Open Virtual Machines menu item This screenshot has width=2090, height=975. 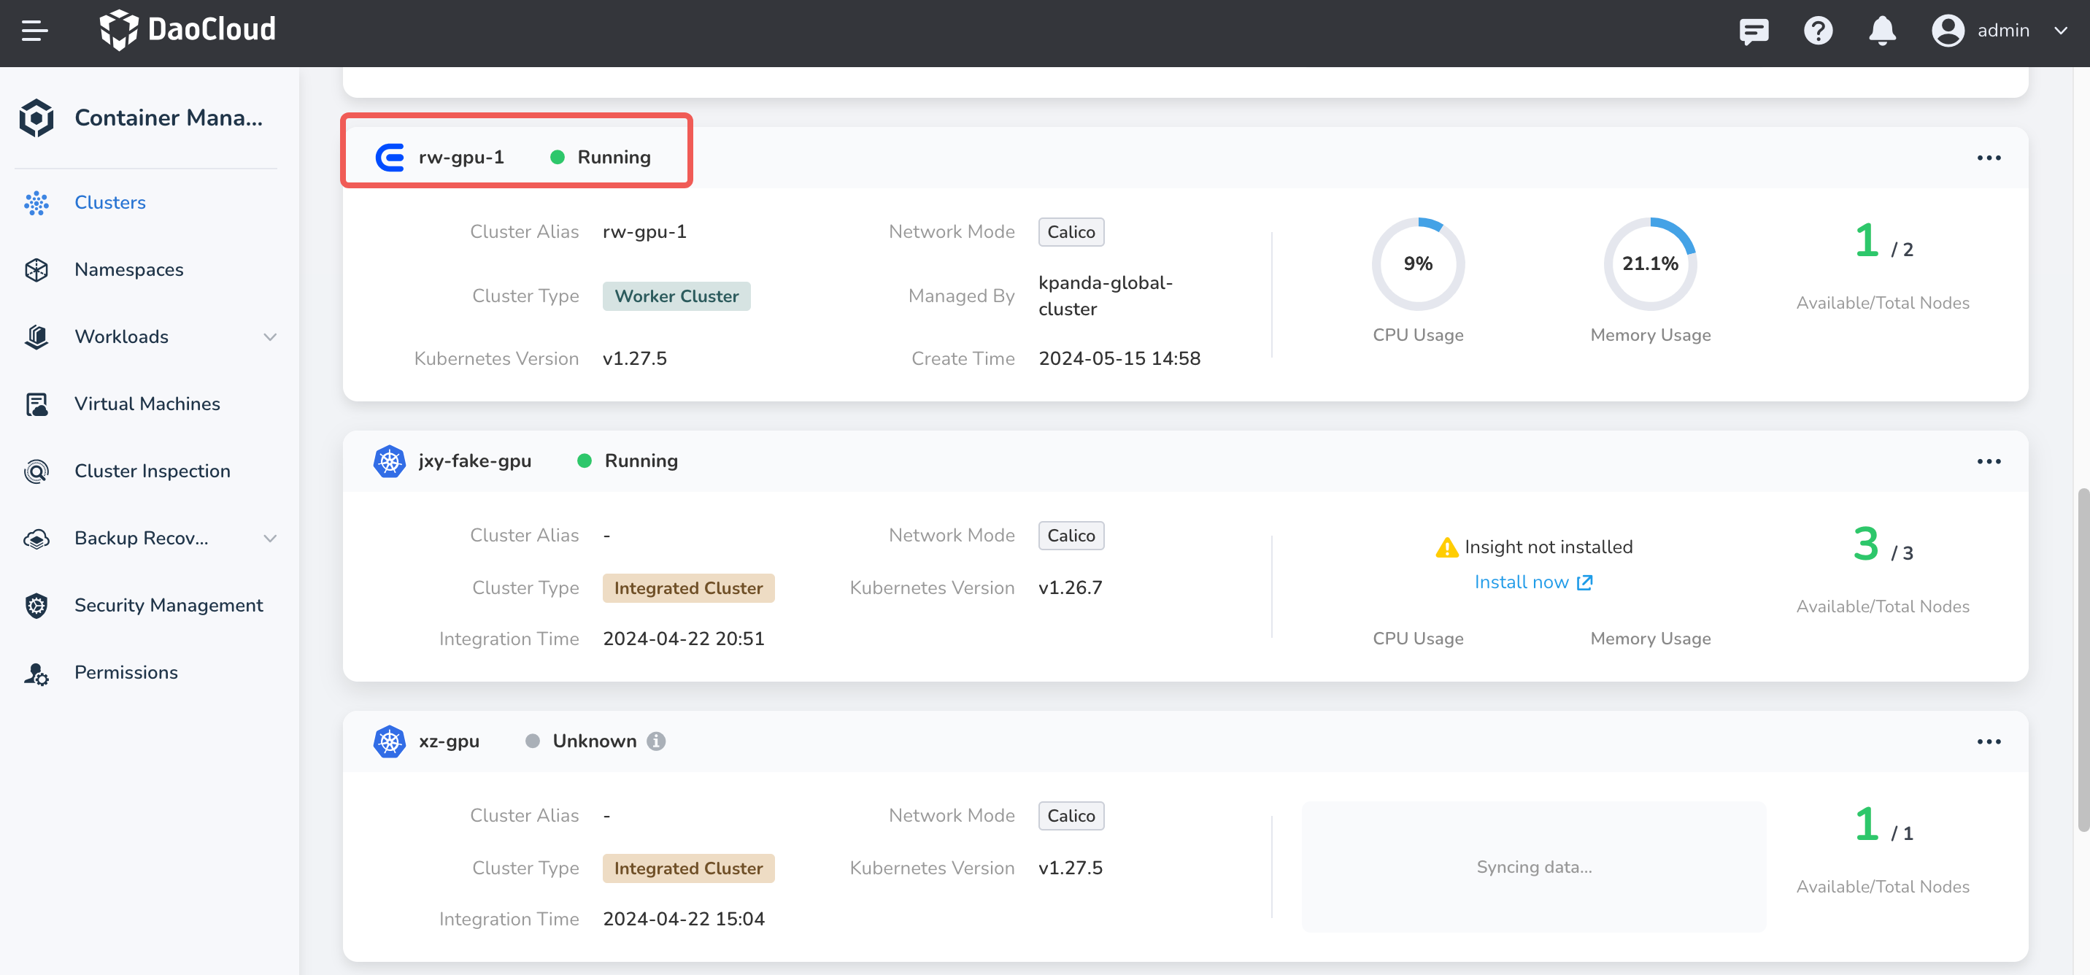point(147,403)
